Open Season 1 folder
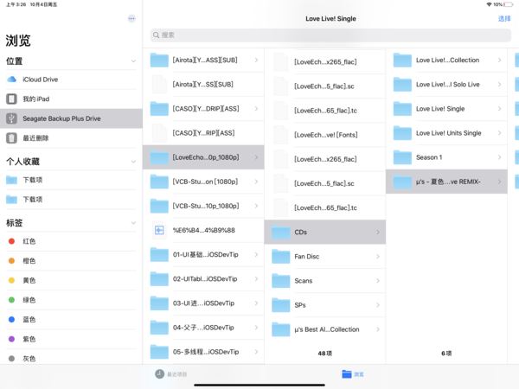 (446, 157)
